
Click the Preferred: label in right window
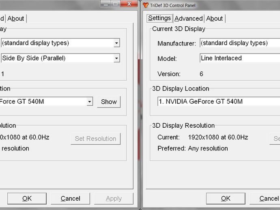(172, 148)
